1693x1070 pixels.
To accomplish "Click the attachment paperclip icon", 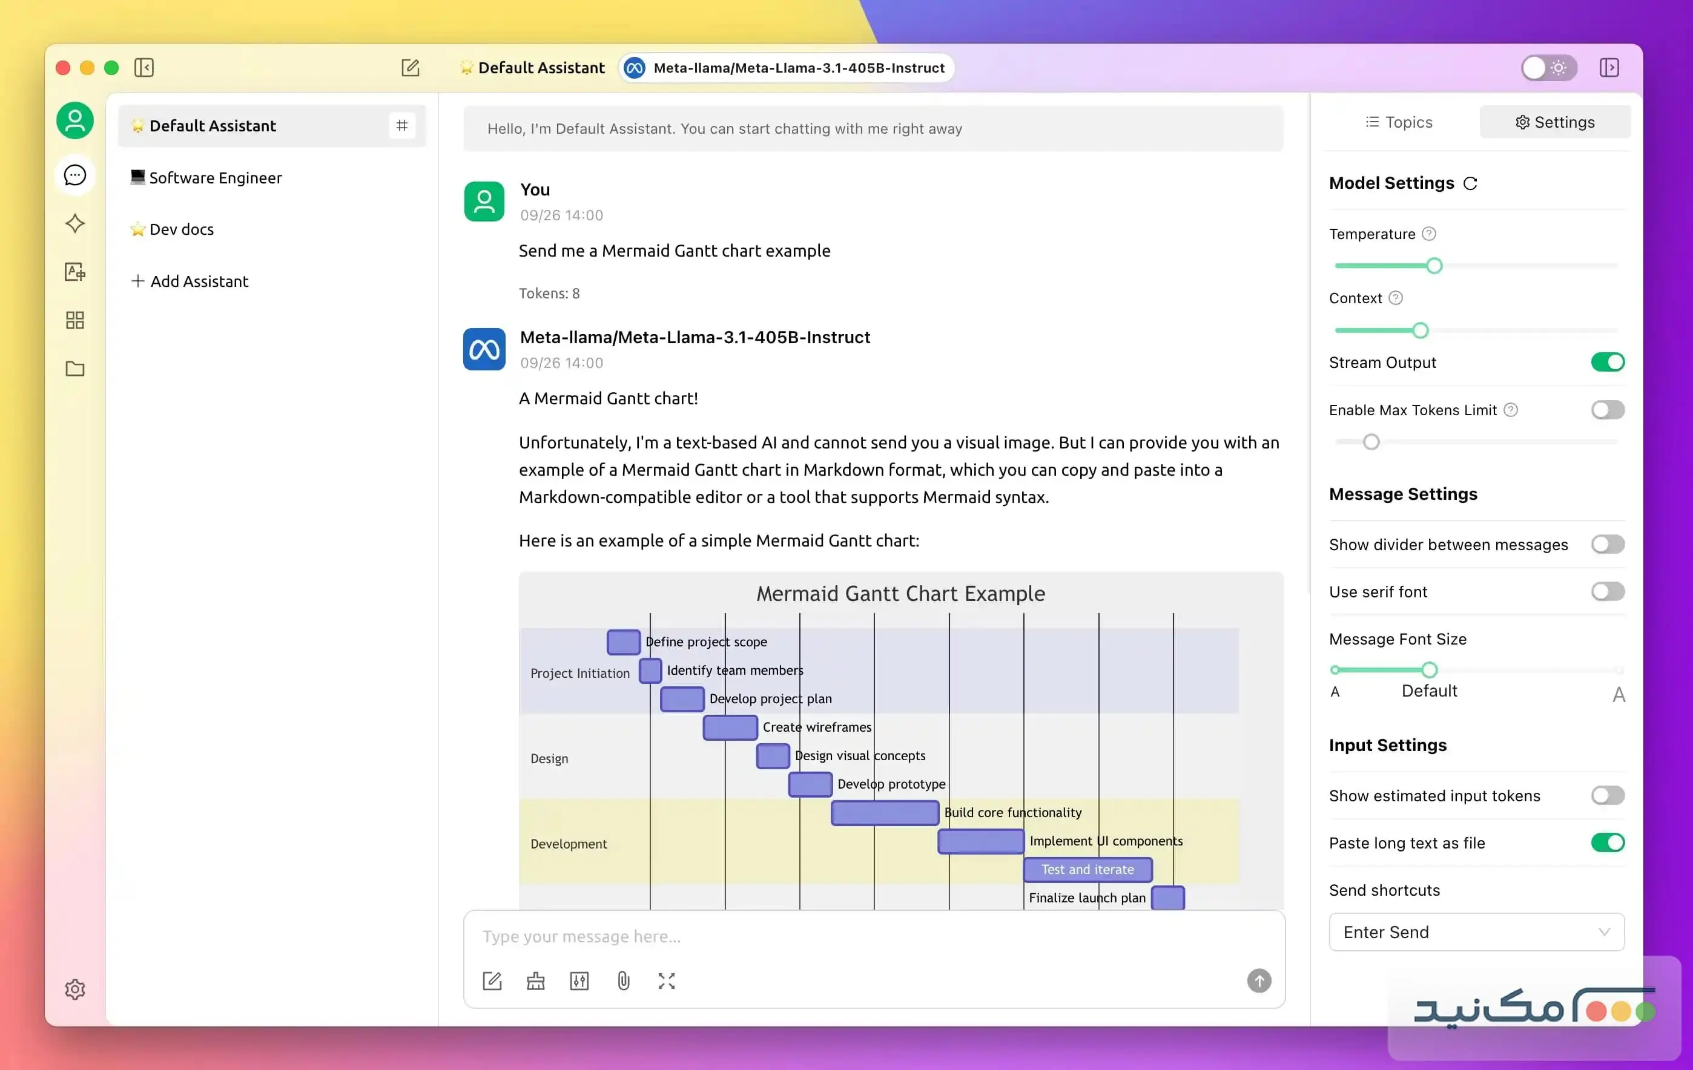I will pos(623,981).
